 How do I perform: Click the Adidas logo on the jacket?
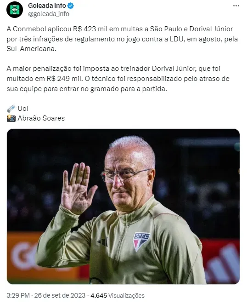[x=103, y=242]
